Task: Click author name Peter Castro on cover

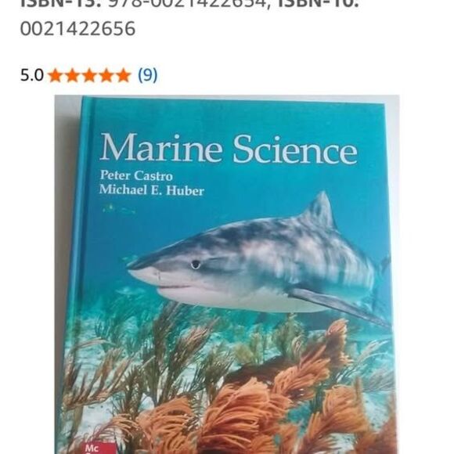Action: pyautogui.click(x=136, y=175)
